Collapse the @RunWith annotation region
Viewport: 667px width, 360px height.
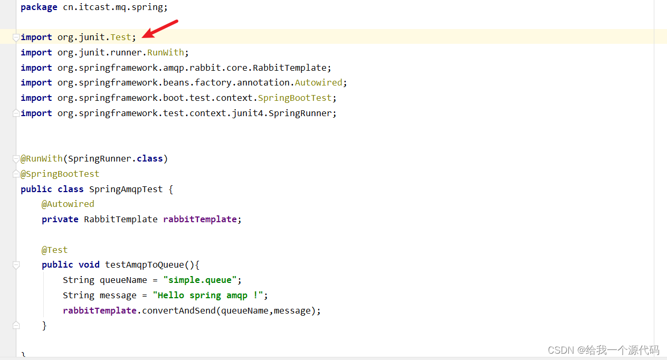click(x=16, y=158)
